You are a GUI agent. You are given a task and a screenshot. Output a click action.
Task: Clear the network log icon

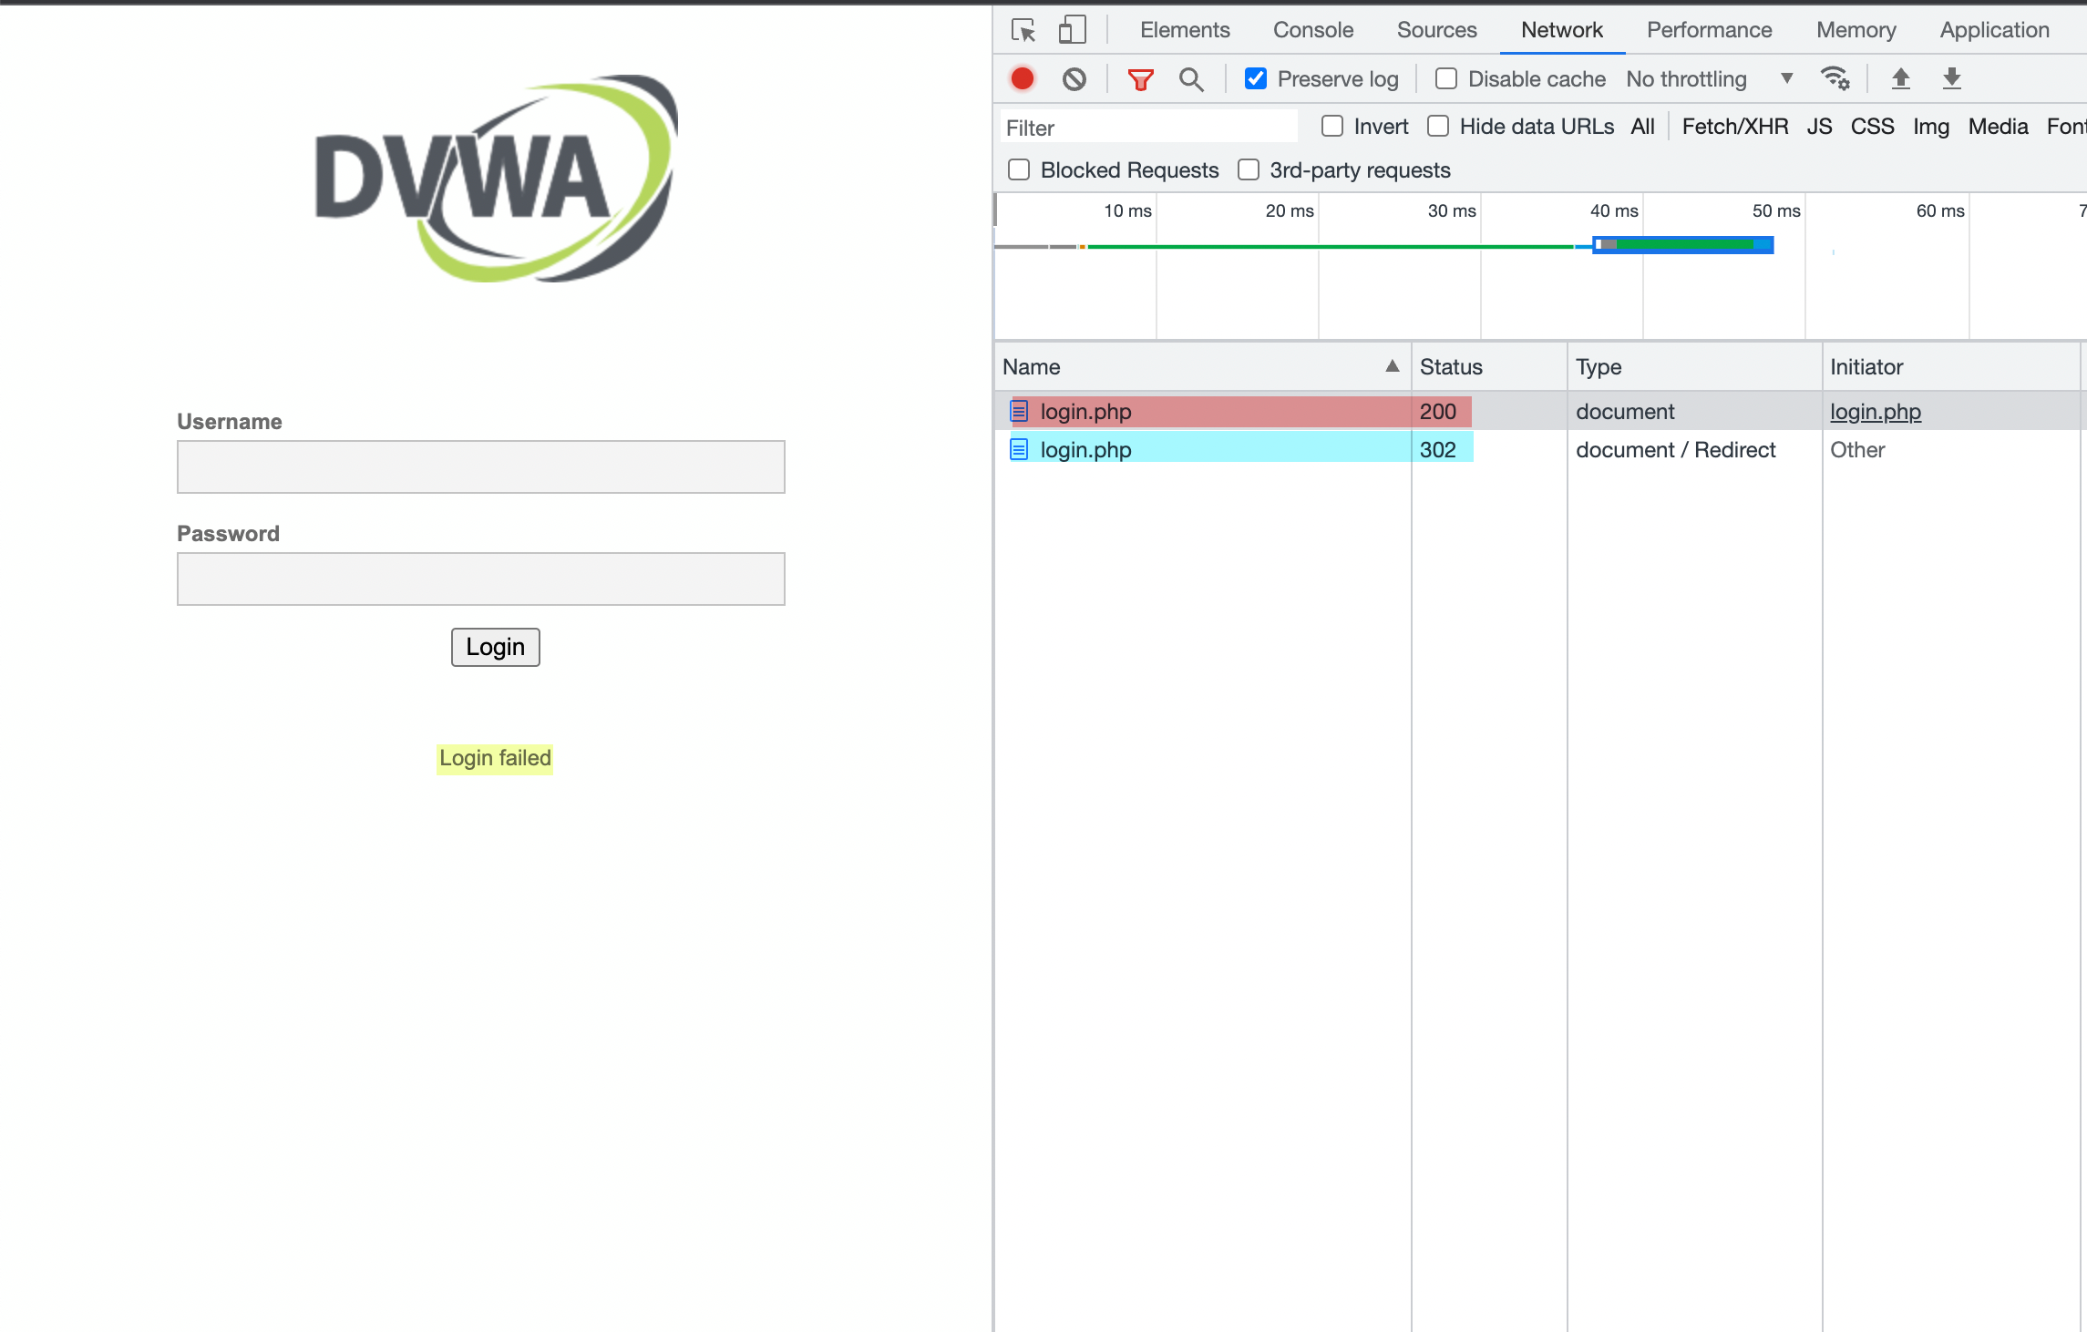point(1074,79)
